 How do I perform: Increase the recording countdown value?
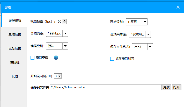60,75
